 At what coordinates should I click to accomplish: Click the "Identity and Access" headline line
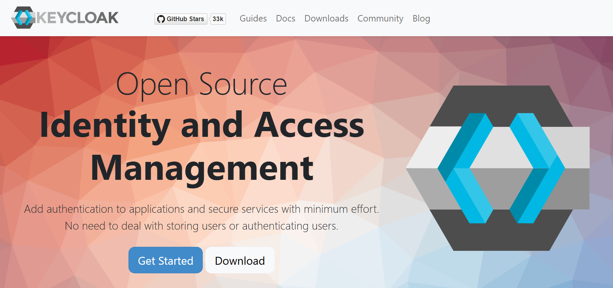202,125
